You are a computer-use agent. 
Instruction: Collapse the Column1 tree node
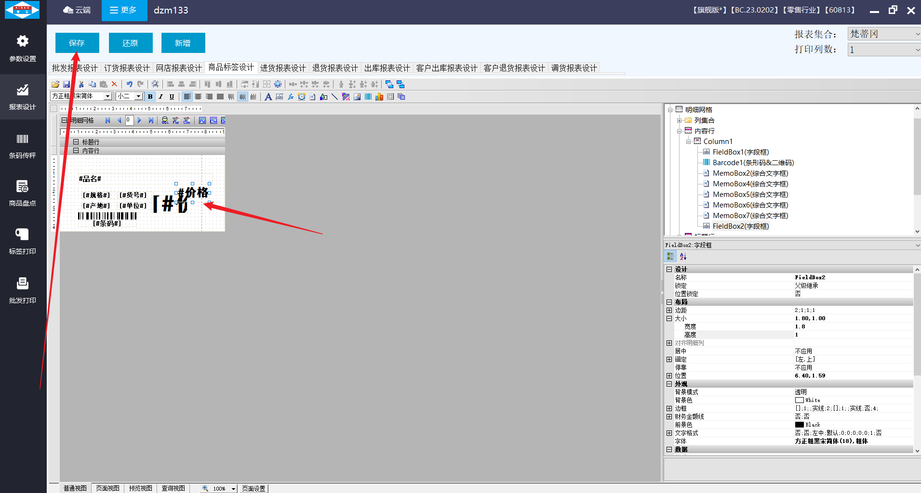[x=689, y=142]
